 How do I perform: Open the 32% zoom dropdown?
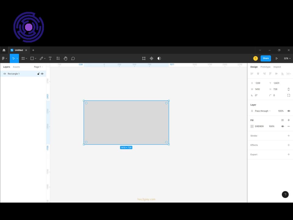pos(287,58)
